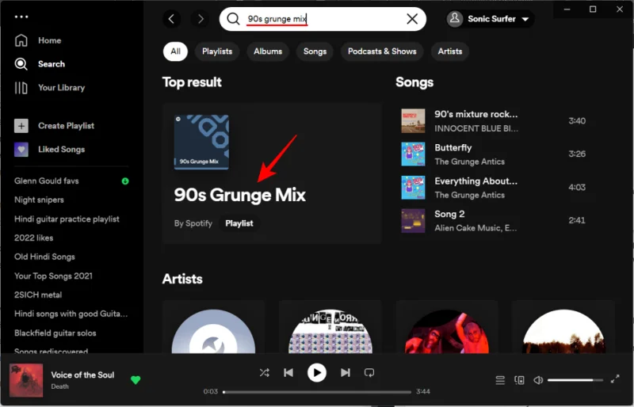The width and height of the screenshot is (634, 407).
Task: Click album art of 90's mixture rock
Action: click(413, 121)
